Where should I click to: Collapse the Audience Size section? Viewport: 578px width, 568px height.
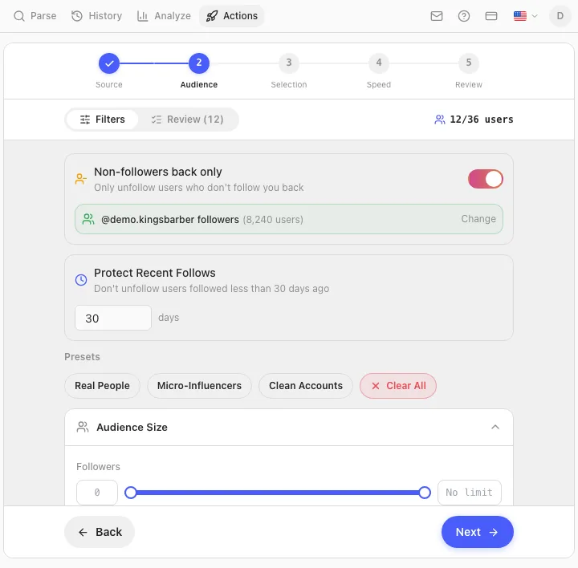click(x=495, y=428)
